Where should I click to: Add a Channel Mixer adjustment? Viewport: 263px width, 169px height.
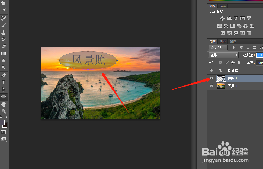[245, 26]
